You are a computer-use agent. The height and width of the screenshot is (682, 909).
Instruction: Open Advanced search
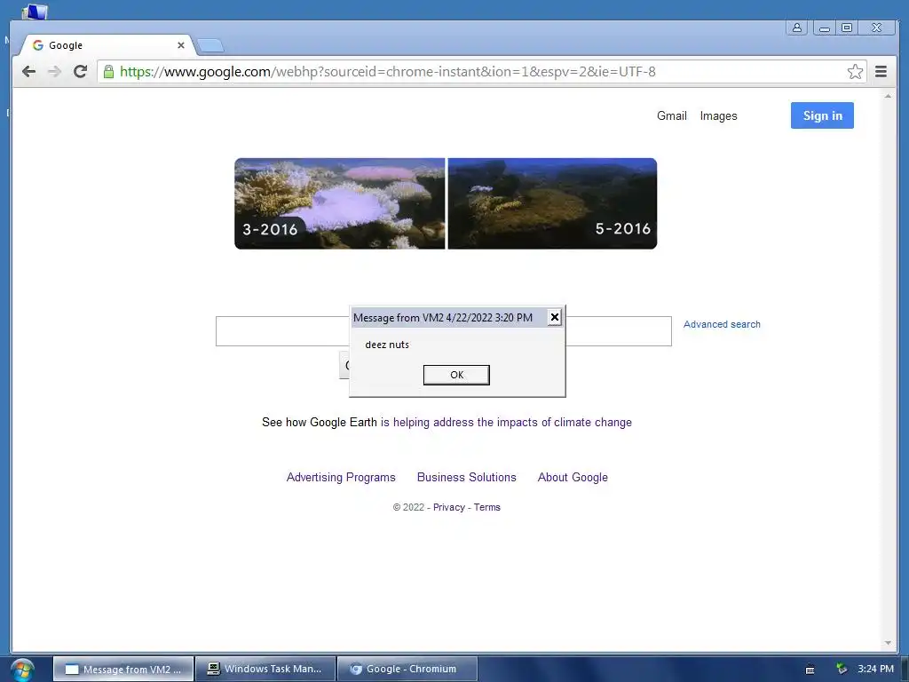pos(722,324)
